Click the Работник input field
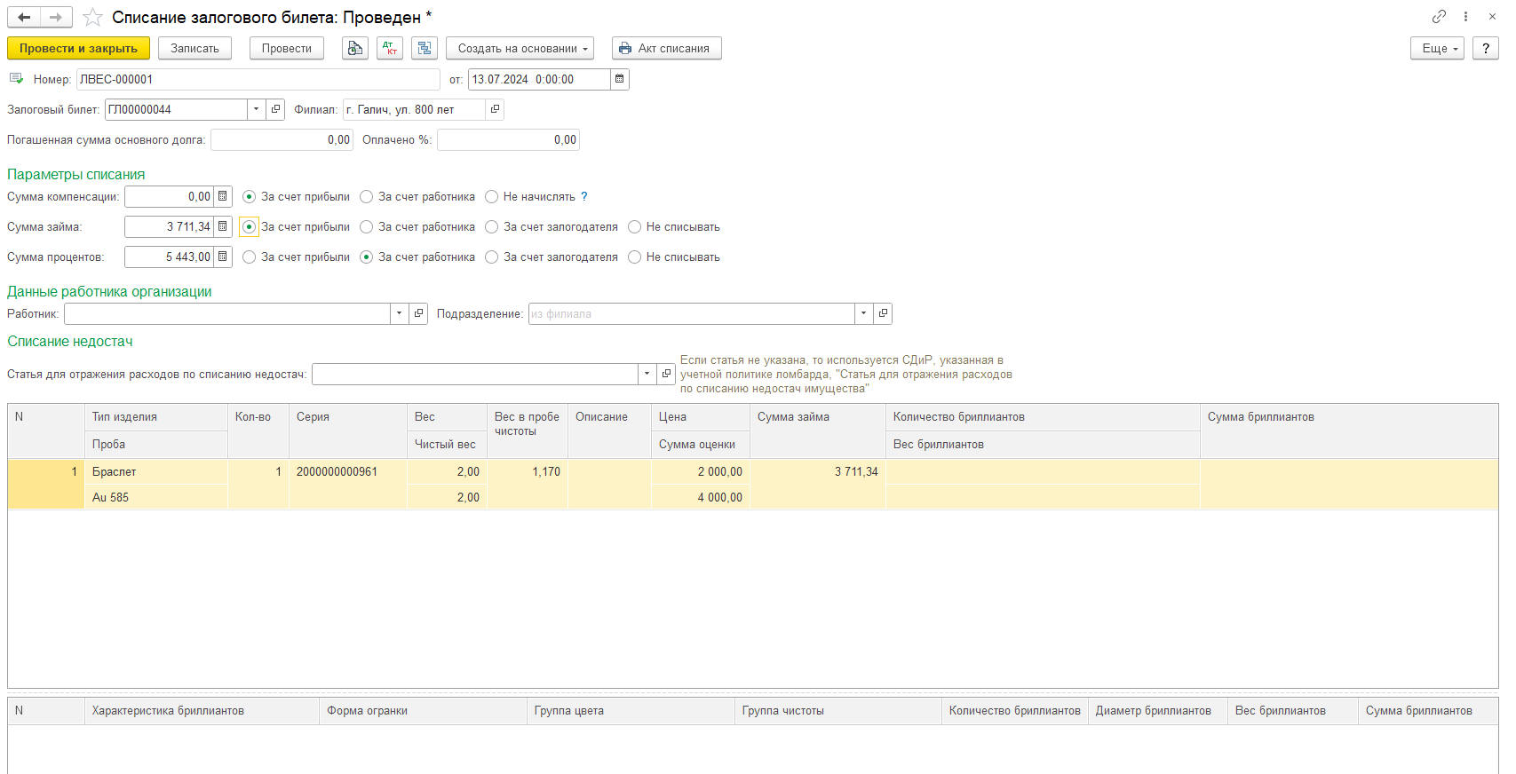Viewport: 1516px width, 774px height. [x=227, y=313]
